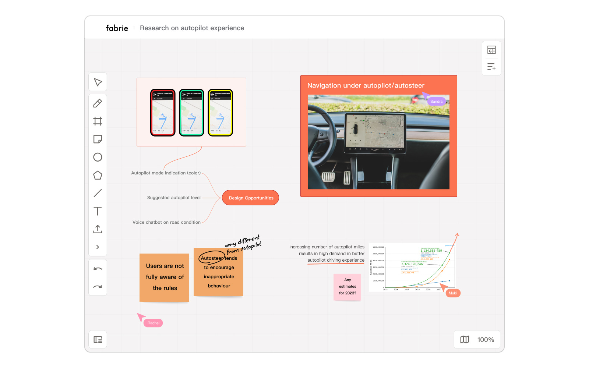Undo the last action
The image size is (589, 368).
point(98,269)
